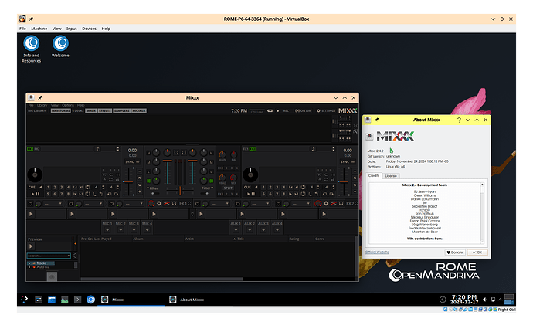Viewport: 533px width, 332px height.
Task: Open the left Filter quick effect dropdown
Action: (x=152, y=188)
